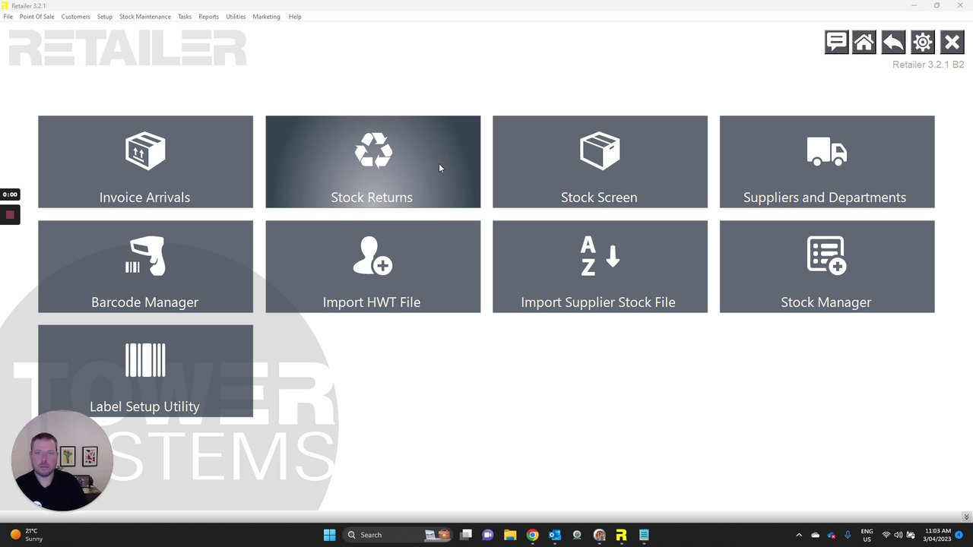
Task: Open the Windows Start menu
Action: (x=329, y=535)
